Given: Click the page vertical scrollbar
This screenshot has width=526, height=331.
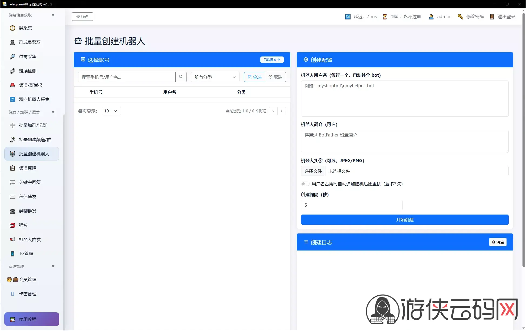Looking at the screenshot, I should [x=524, y=141].
